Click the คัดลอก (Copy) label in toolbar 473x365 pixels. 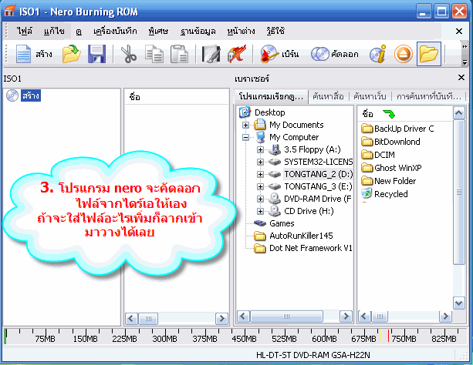(x=345, y=54)
